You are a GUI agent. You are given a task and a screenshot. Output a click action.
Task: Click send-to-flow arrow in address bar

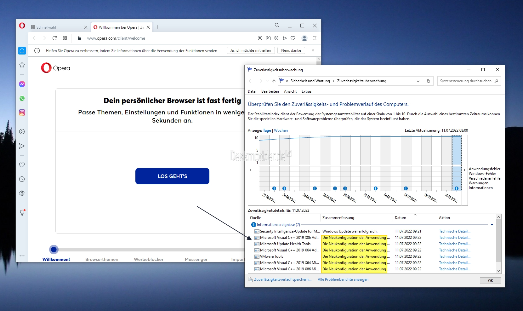tap(285, 38)
